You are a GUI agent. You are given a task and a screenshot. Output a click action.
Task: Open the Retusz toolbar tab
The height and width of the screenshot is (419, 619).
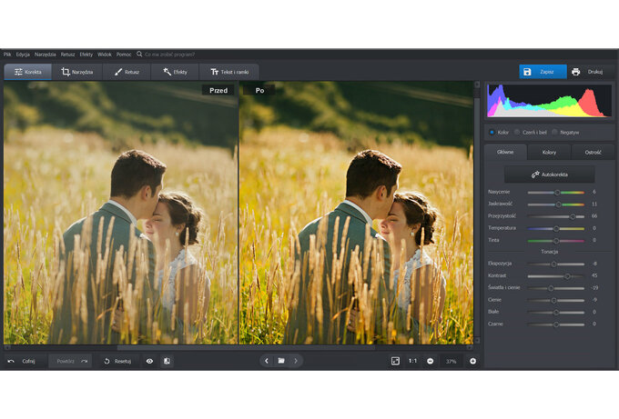click(x=127, y=72)
